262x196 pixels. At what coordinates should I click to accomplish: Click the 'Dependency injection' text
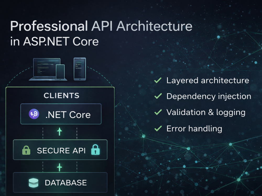[x=209, y=96]
